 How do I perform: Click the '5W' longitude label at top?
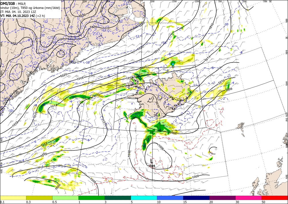click(x=220, y=1)
